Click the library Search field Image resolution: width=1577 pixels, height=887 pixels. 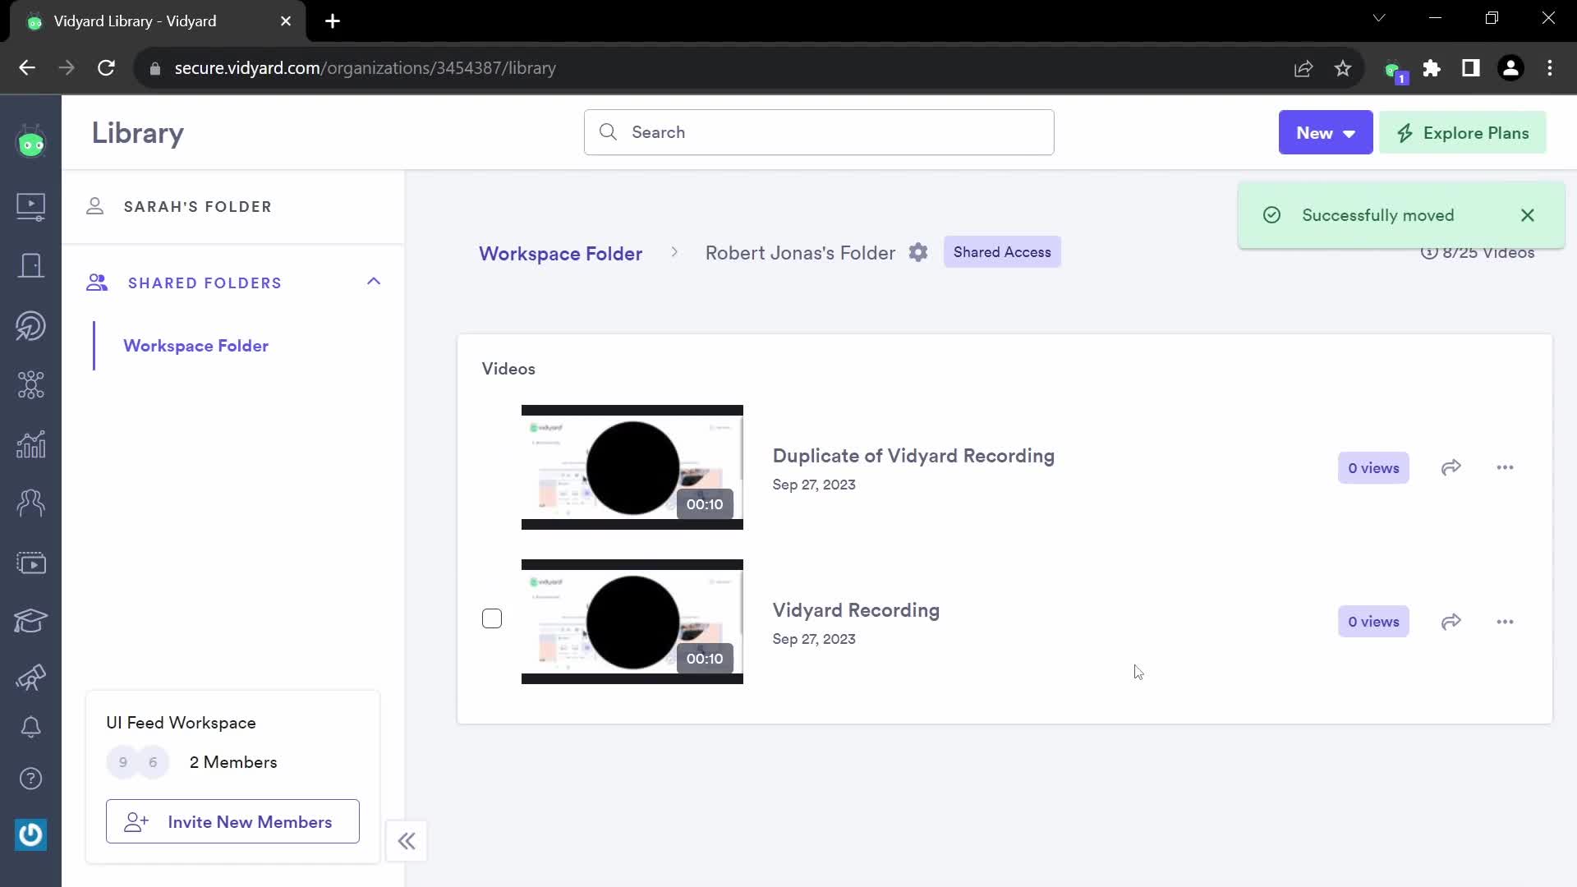tap(819, 132)
